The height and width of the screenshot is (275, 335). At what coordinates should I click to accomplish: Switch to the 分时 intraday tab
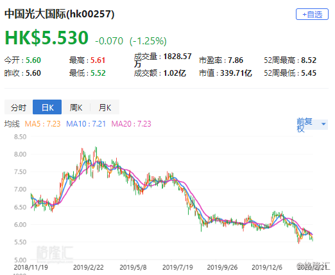click(x=19, y=107)
